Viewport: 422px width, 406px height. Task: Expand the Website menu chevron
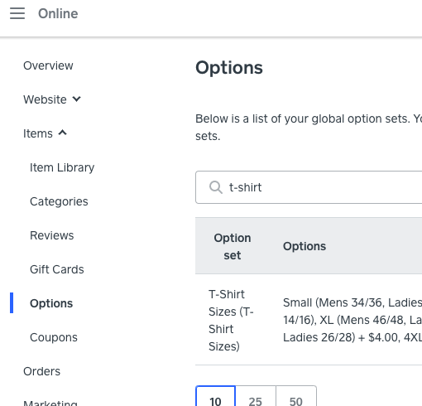point(77,99)
